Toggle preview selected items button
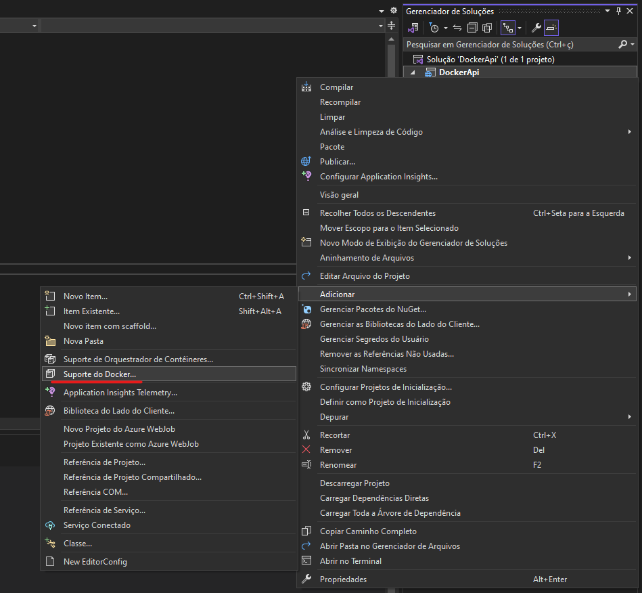 [x=551, y=28]
